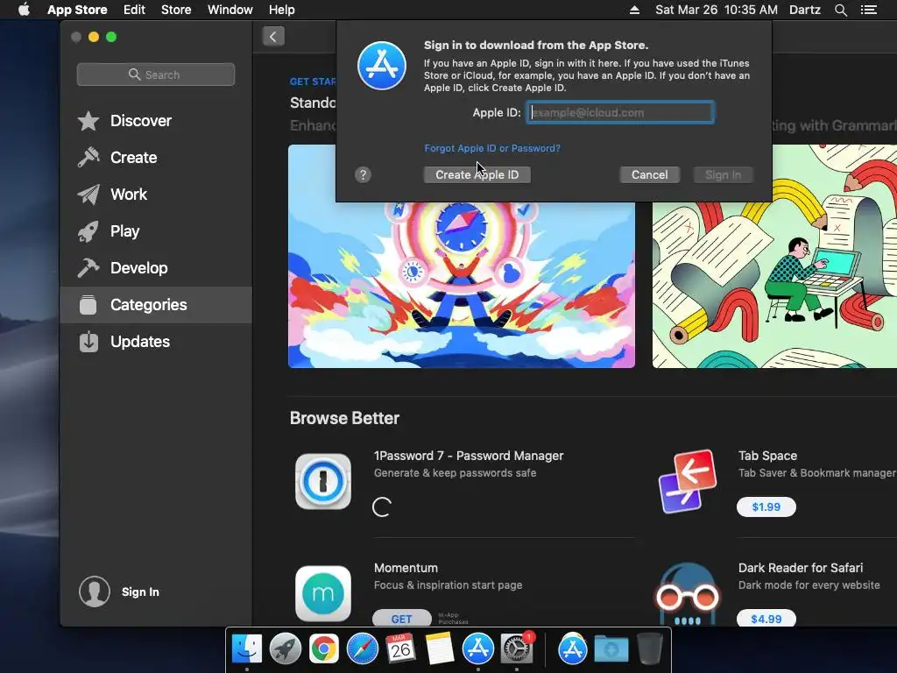This screenshot has width=897, height=673.
Task: Open the Help menu
Action: click(281, 10)
